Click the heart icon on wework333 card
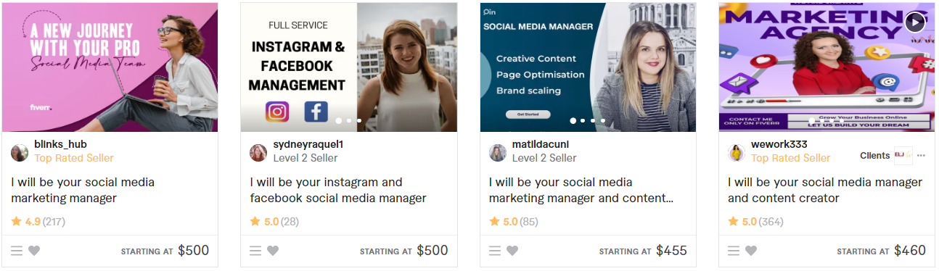Viewport: 939px width, 271px height. pyautogui.click(x=751, y=251)
